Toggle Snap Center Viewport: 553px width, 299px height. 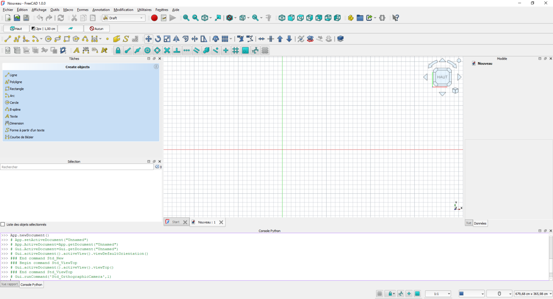[148, 50]
